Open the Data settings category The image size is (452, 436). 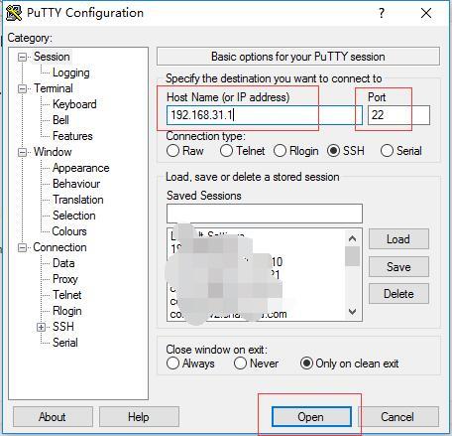pos(63,263)
